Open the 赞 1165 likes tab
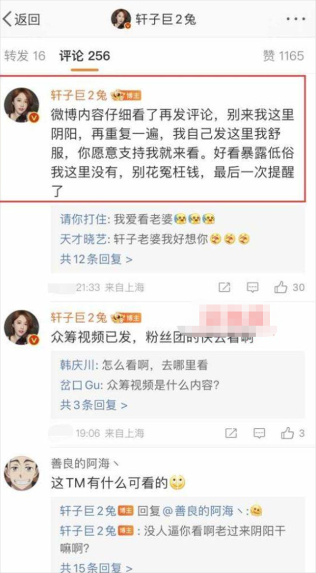Image resolution: width=316 pixels, height=573 pixels. point(283,56)
